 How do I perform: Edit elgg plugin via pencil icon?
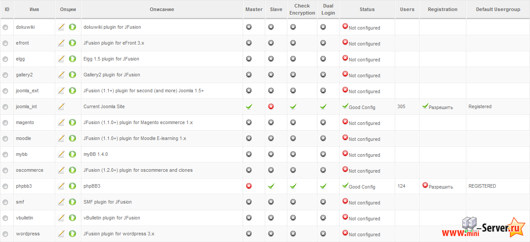(x=61, y=59)
